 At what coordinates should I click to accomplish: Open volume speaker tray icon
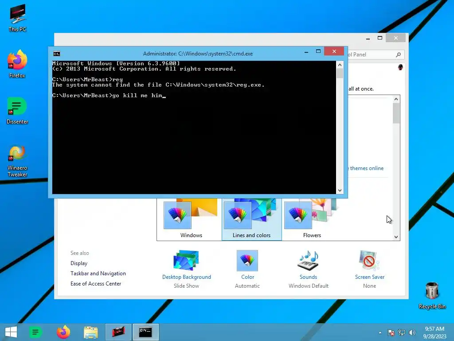pos(412,333)
